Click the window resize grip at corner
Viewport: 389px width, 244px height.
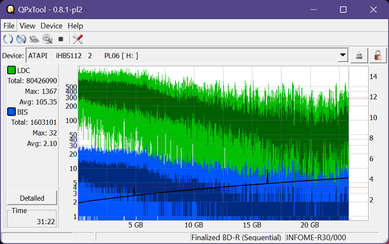pyautogui.click(x=386, y=240)
